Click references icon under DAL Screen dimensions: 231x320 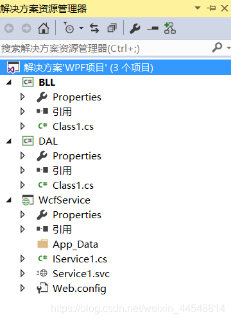42,170
